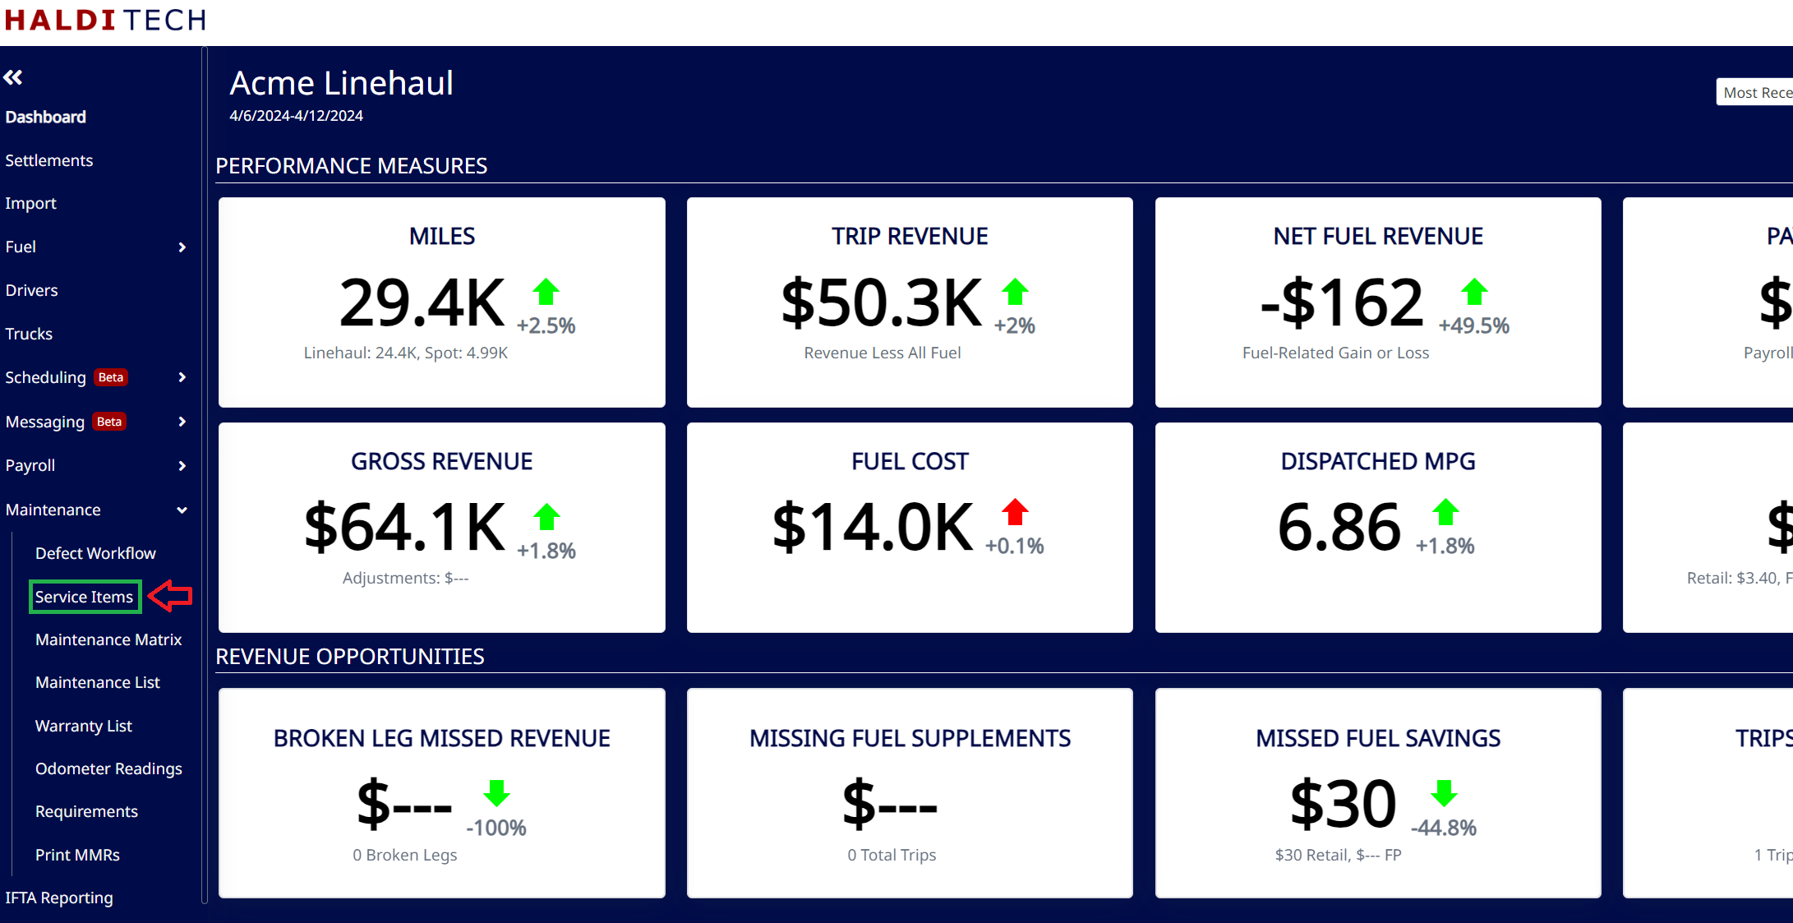Select MISSED FUEL SAVINGS title
This screenshot has height=923, width=1793.
click(x=1378, y=738)
